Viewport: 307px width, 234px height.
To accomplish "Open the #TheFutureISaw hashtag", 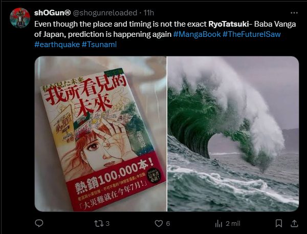I will point(252,34).
